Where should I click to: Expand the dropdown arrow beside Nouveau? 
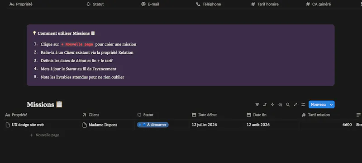click(x=331, y=104)
